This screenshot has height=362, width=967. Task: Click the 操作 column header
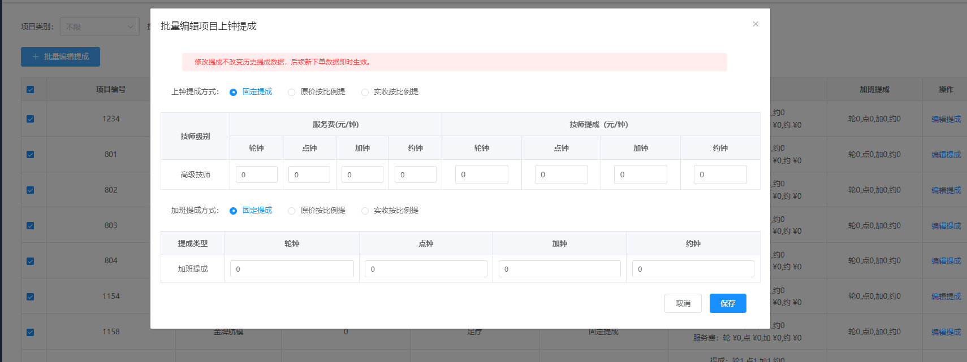[x=946, y=89]
